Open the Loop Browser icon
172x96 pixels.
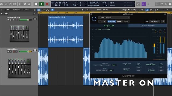166,4
